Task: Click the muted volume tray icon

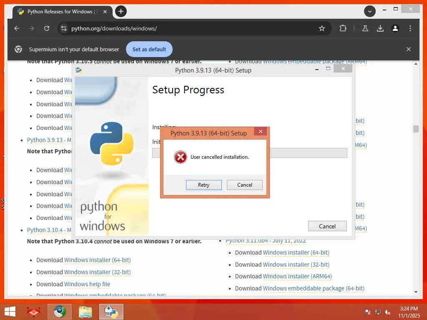Action: [387, 312]
